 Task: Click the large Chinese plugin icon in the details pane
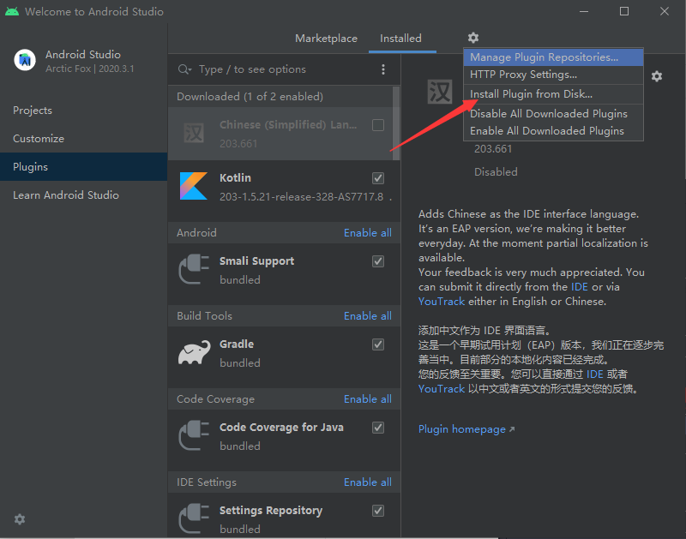tap(440, 92)
